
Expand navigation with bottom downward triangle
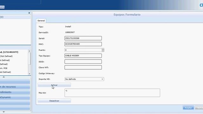click(4, 112)
